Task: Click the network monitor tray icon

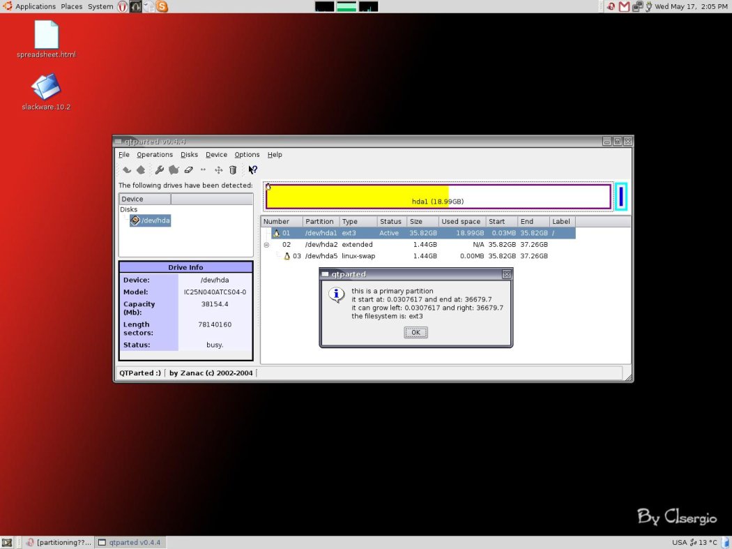Action: tap(637, 6)
